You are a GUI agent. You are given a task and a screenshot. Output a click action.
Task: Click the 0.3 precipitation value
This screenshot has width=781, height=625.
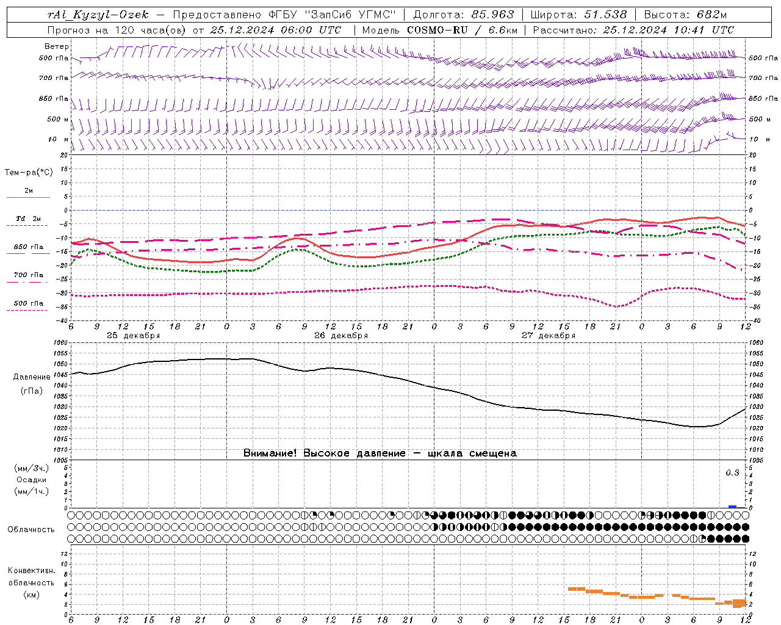pos(732,473)
